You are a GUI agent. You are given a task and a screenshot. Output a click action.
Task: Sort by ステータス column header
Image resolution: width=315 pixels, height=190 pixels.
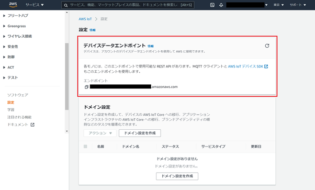click(x=171, y=147)
